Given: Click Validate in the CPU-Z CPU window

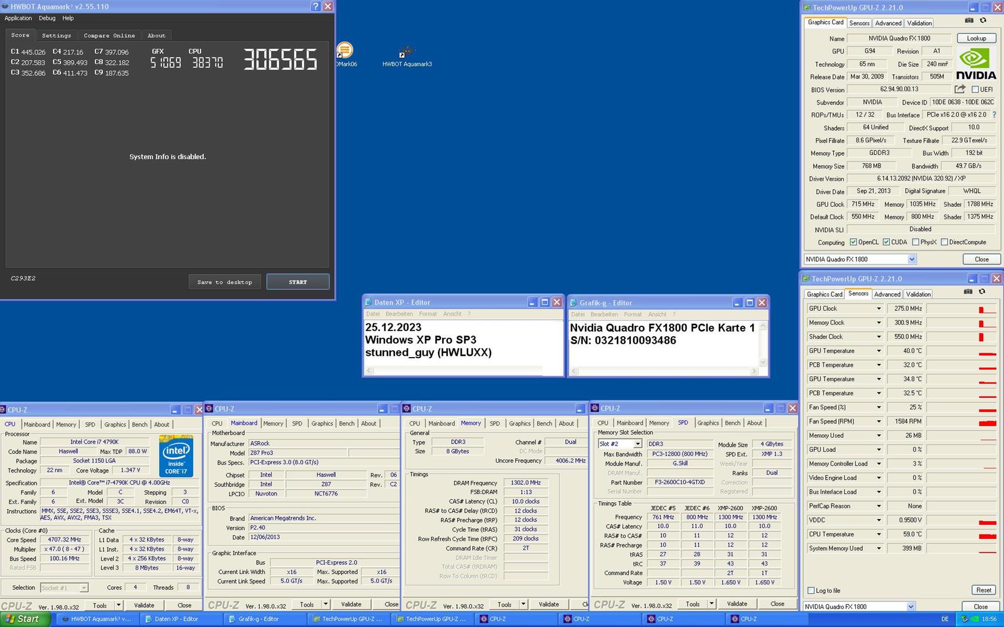Looking at the screenshot, I should pos(144,605).
